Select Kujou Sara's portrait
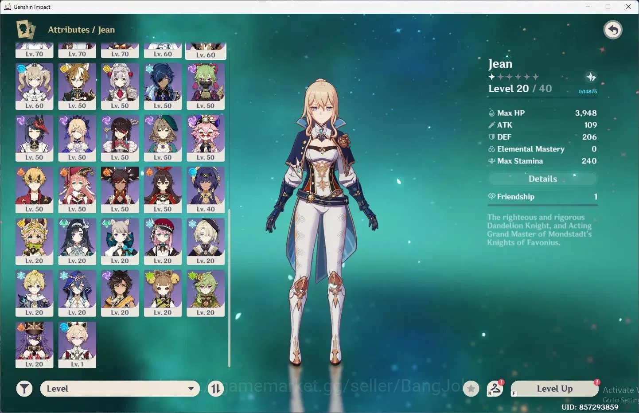 pos(34,138)
